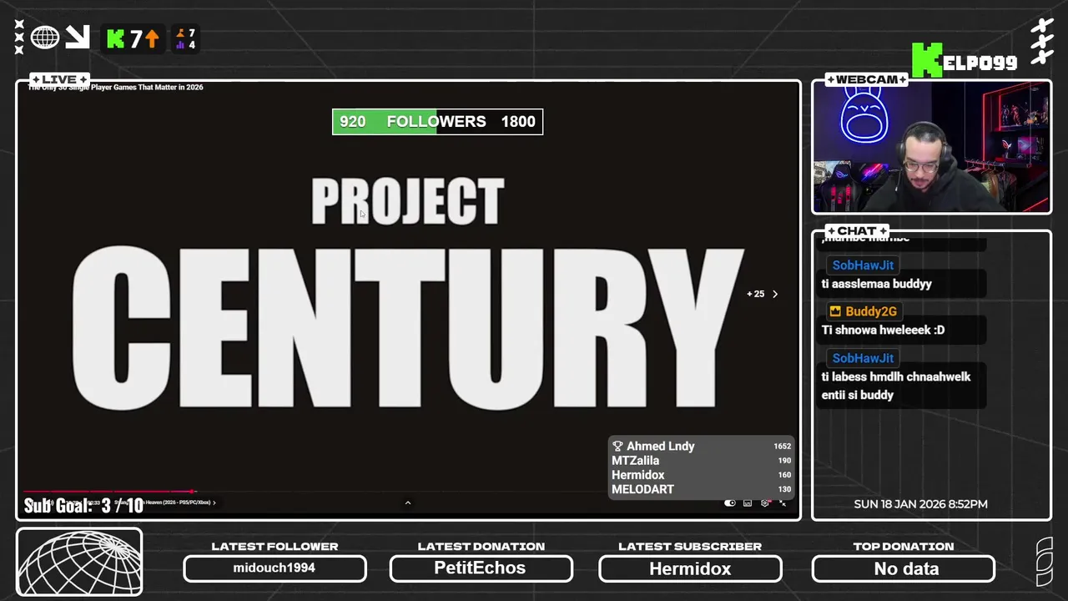This screenshot has width=1068, height=601.
Task: Click the 920 current followers number
Action: (x=352, y=122)
